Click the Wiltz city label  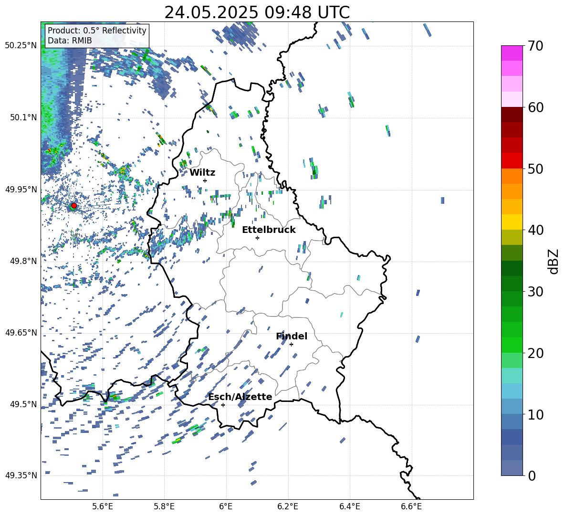(x=202, y=173)
